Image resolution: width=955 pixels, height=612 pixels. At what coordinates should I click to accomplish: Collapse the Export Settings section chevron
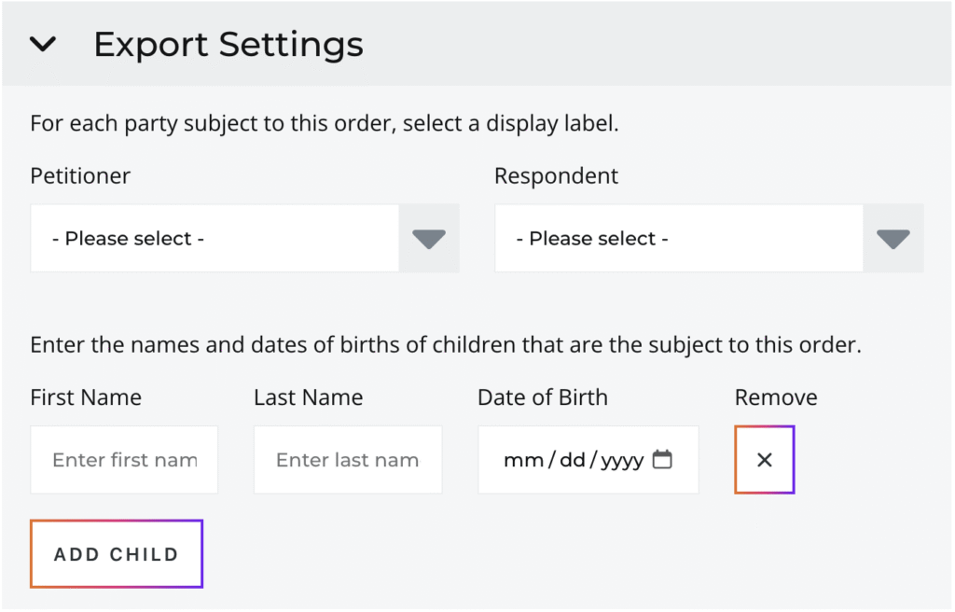pos(43,45)
